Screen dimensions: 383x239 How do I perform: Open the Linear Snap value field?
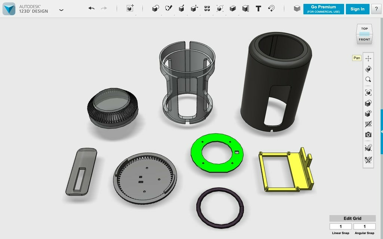[340, 226]
